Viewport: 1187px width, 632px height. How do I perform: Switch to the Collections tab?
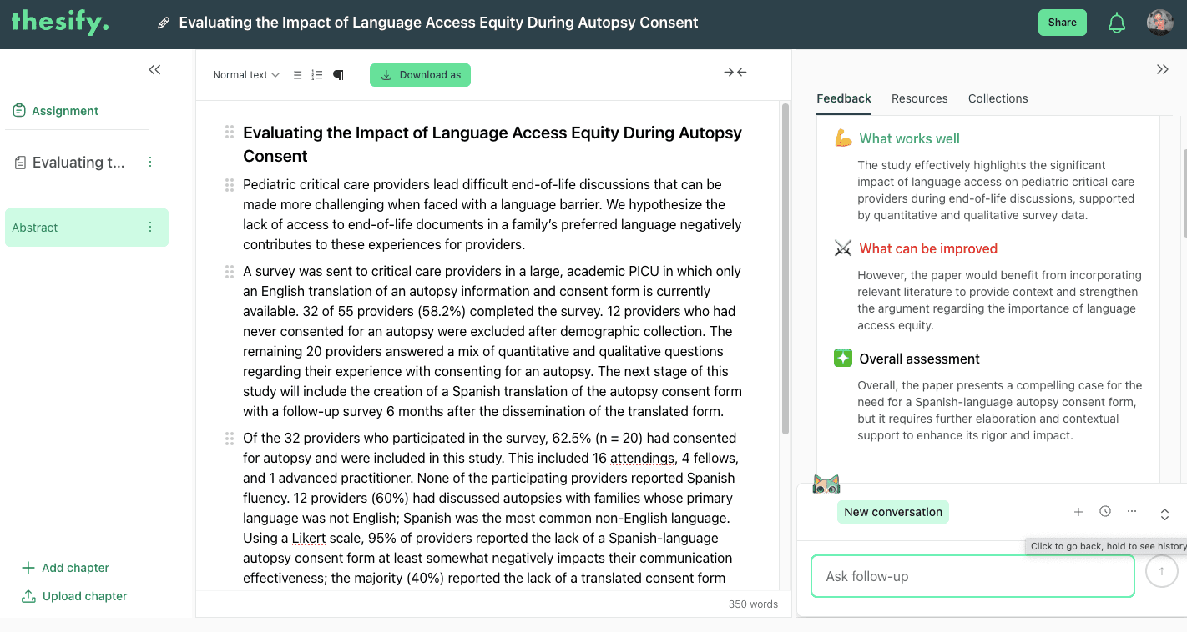coord(998,98)
